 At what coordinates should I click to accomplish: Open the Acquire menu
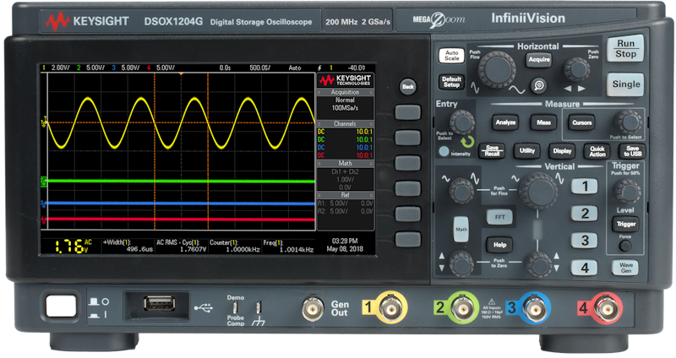pos(539,60)
